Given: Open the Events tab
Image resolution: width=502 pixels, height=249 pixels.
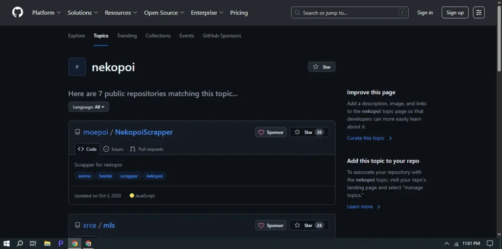Looking at the screenshot, I should point(187,36).
